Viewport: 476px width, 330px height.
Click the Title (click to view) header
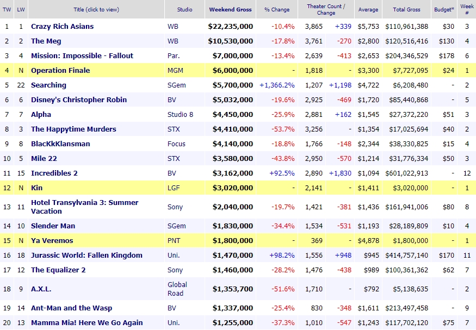tap(96, 9)
